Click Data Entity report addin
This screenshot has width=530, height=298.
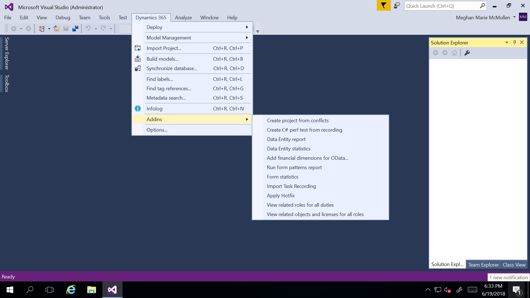[286, 139]
